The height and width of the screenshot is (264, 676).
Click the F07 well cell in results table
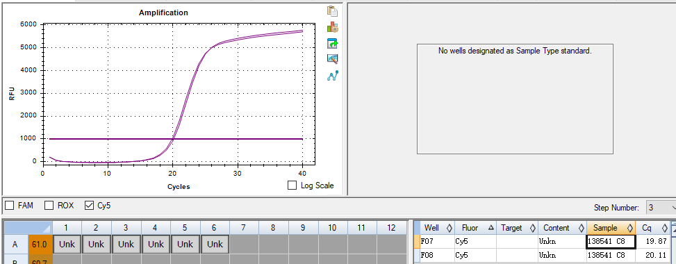(x=437, y=241)
